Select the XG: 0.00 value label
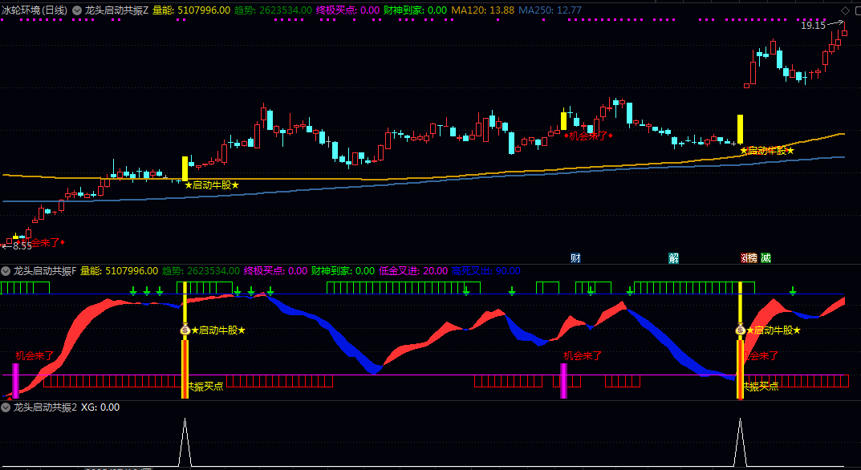Screen dimensions: 861x470 pos(100,407)
